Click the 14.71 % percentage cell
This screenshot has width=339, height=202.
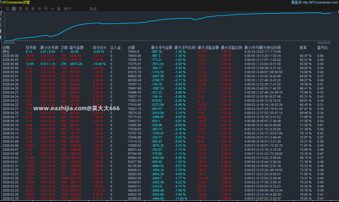[99, 190]
